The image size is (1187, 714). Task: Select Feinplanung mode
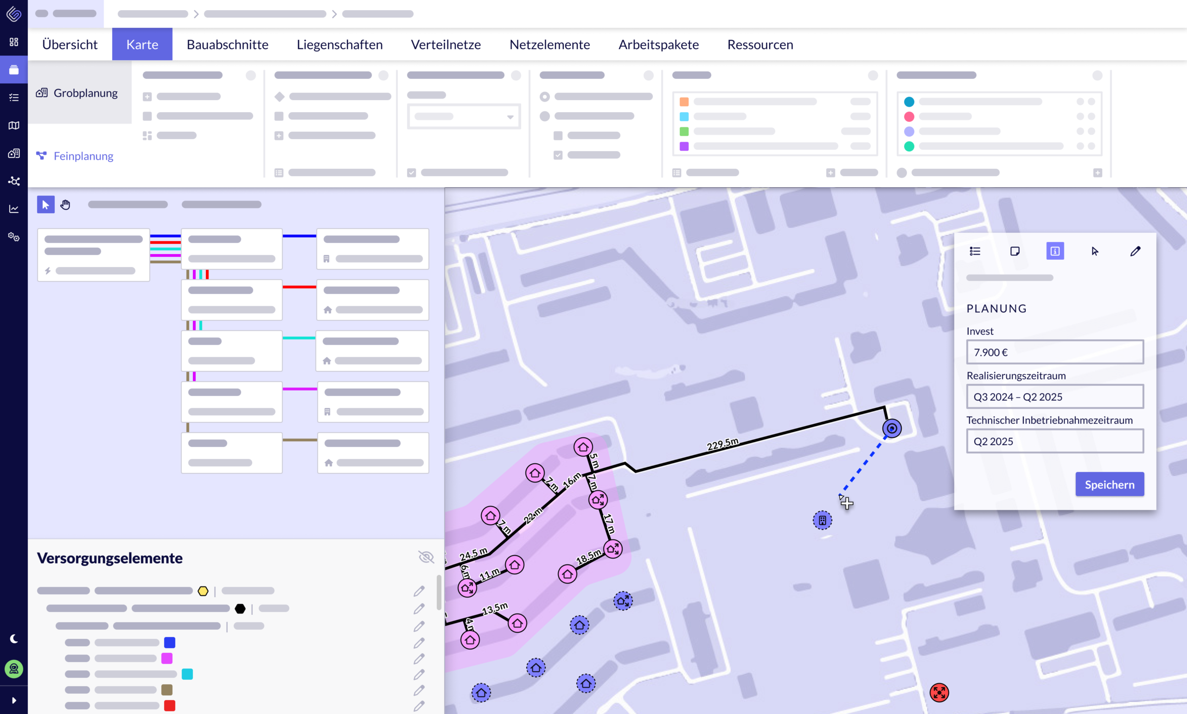(x=79, y=156)
